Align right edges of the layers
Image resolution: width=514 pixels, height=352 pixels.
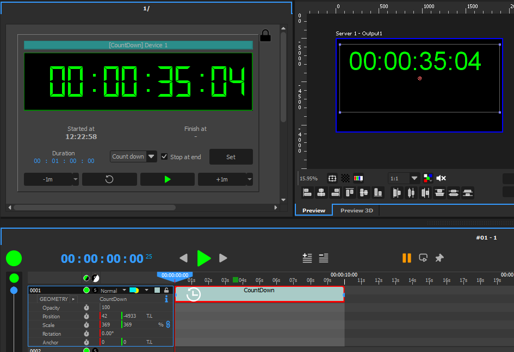tap(336, 192)
